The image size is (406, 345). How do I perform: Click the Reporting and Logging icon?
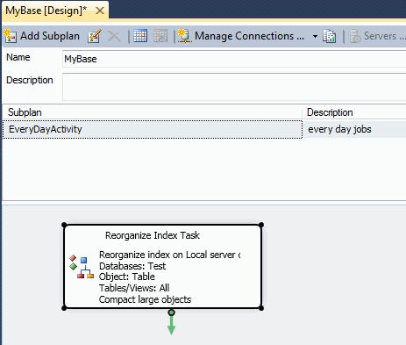pos(330,36)
